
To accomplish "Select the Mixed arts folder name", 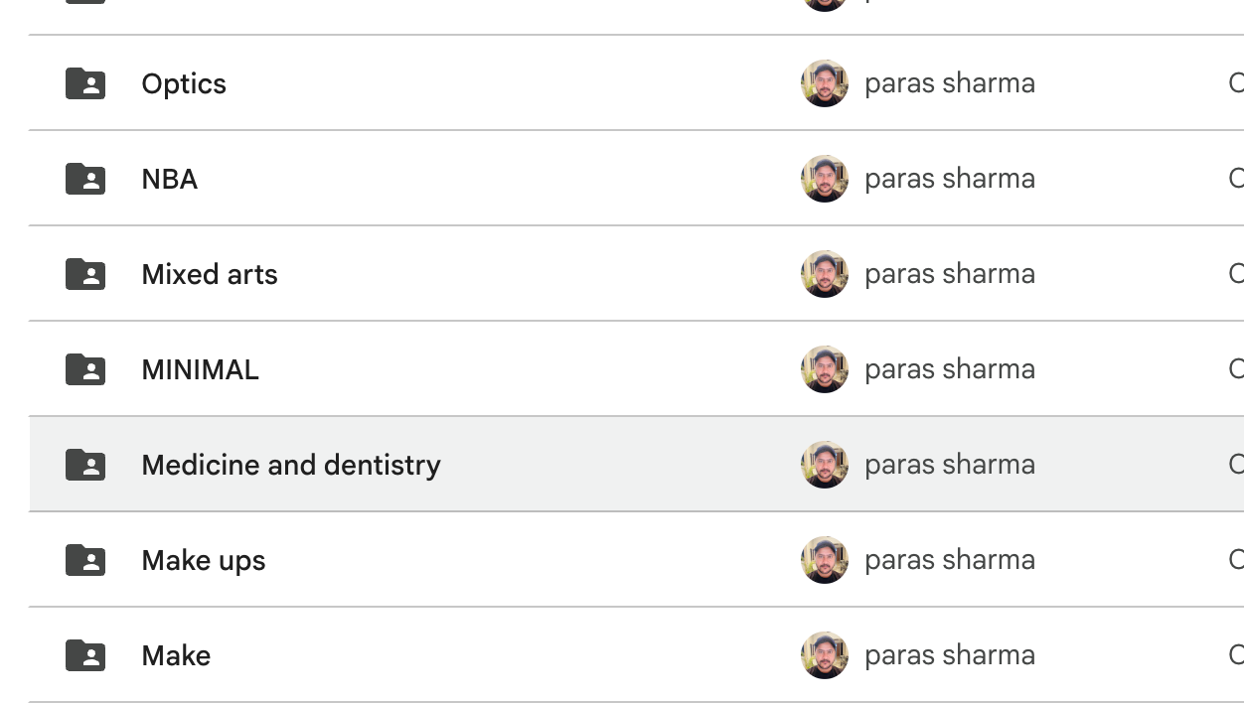I will [210, 274].
